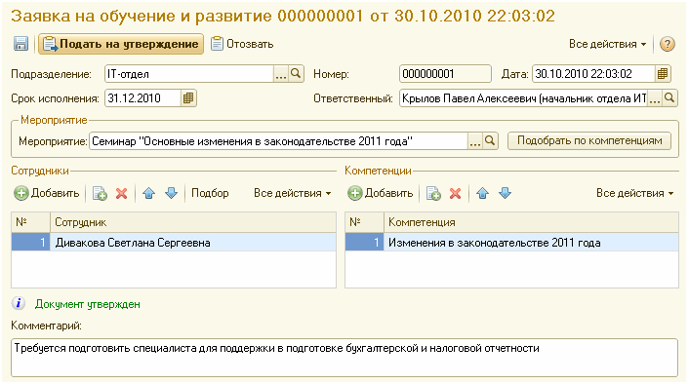Click the save diskette icon

(x=20, y=44)
